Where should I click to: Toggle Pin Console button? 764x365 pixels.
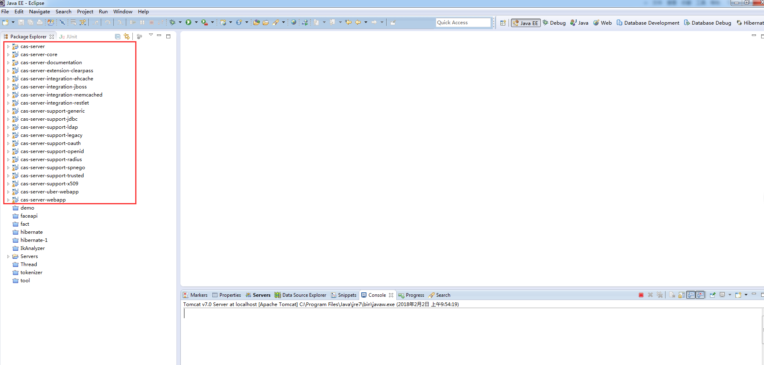pos(712,295)
